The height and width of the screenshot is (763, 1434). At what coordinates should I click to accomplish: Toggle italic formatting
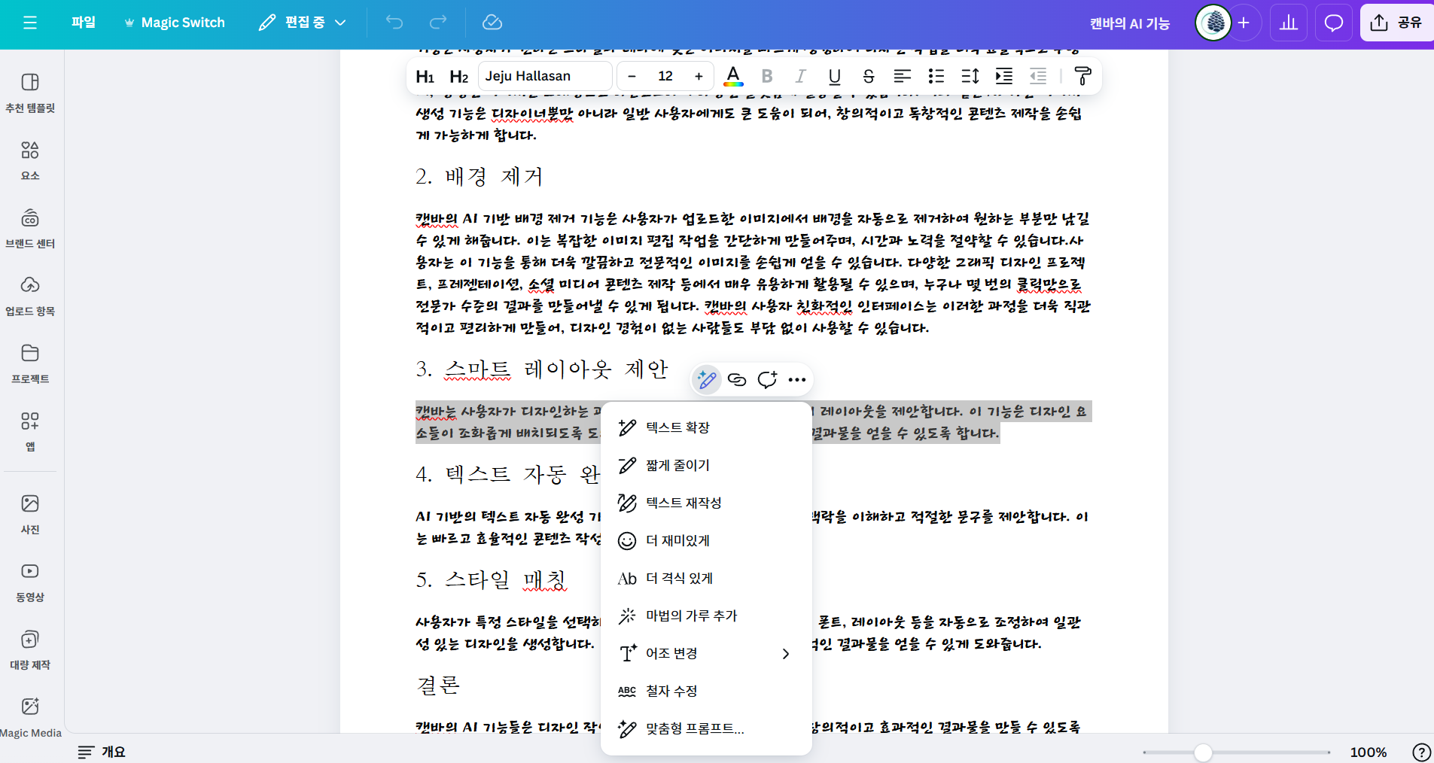[x=801, y=76]
